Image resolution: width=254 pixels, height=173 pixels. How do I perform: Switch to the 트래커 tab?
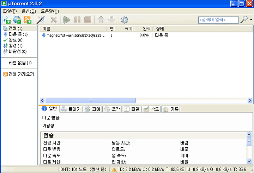[71, 109]
